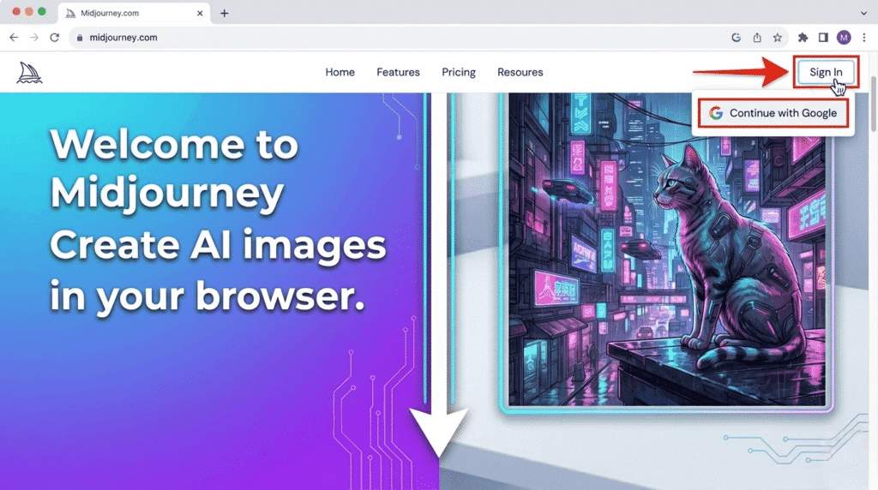Click the page vertical scrollbar
Image resolution: width=878 pixels, height=490 pixels.
point(874,105)
